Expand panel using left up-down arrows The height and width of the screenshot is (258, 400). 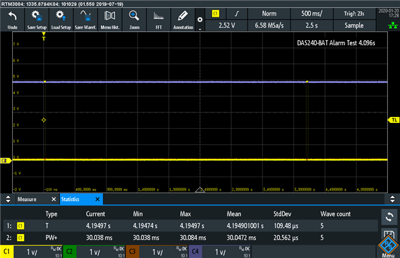8,199
